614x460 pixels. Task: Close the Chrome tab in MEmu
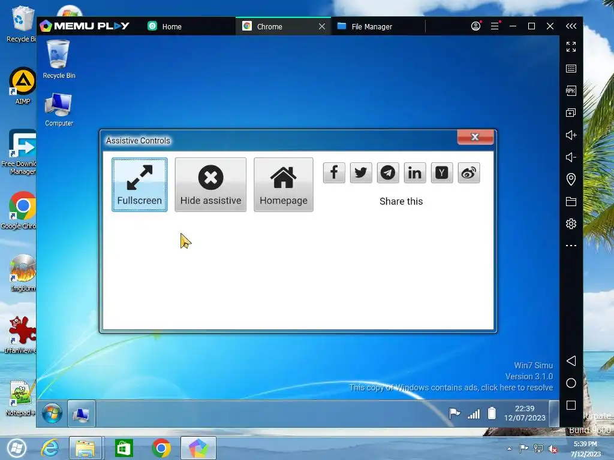click(x=322, y=26)
